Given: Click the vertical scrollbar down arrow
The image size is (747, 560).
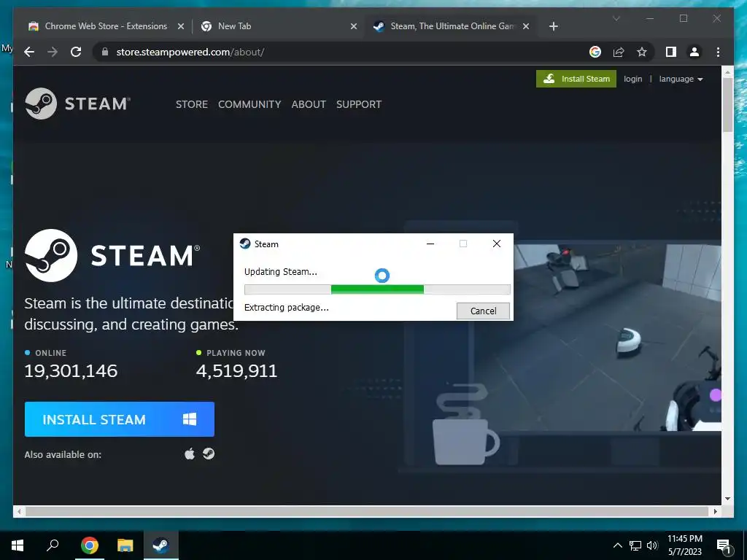Looking at the screenshot, I should click(x=727, y=499).
